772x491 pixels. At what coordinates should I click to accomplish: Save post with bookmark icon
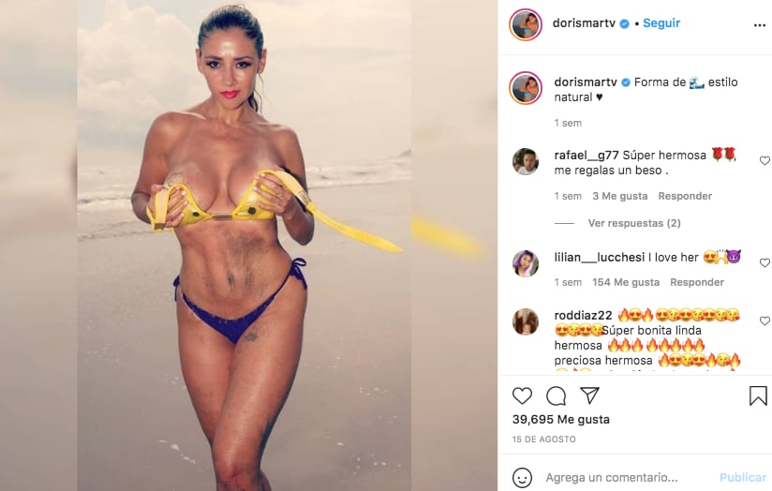[758, 396]
